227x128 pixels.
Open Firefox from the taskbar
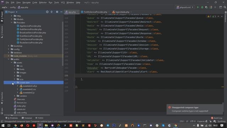pyautogui.click(x=22, y=126)
